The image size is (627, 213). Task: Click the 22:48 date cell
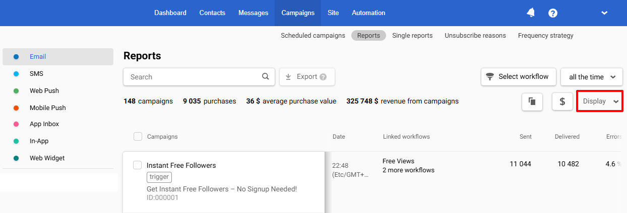click(350, 170)
